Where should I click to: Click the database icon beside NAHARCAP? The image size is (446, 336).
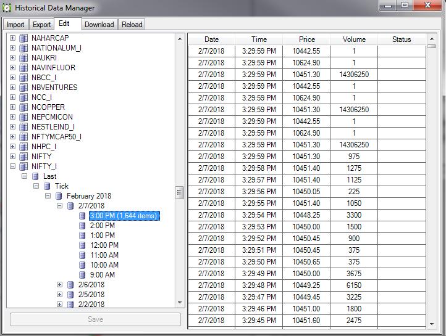click(x=24, y=38)
